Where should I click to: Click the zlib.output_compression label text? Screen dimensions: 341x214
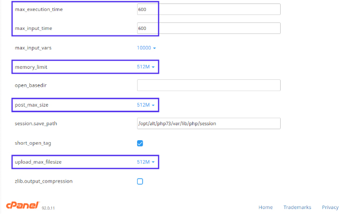coord(43,181)
